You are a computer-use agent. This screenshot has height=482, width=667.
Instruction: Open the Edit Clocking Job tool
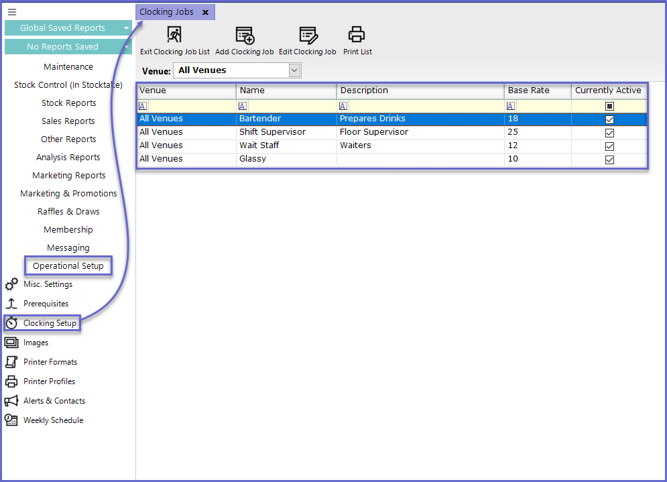click(x=308, y=36)
